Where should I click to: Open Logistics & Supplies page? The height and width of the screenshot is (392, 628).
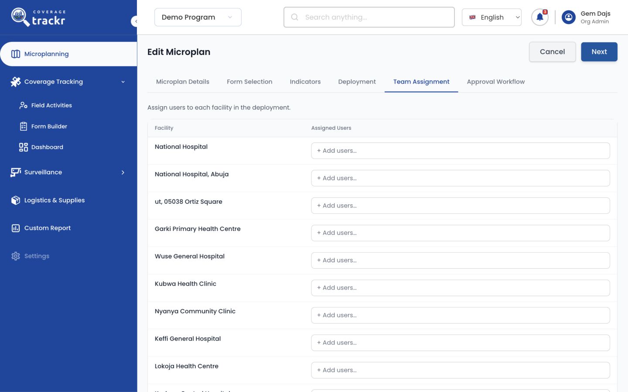tap(55, 200)
